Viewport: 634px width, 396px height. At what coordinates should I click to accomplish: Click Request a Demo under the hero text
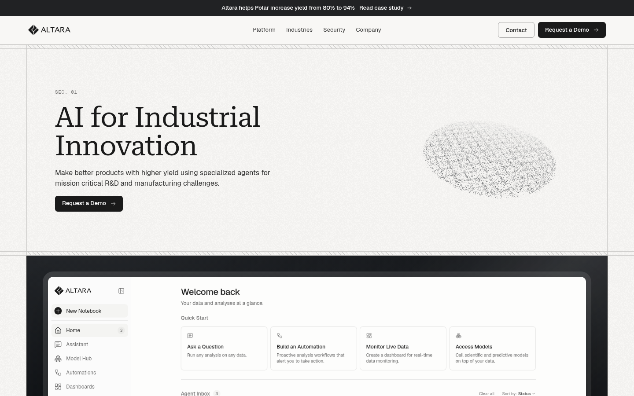point(89,204)
